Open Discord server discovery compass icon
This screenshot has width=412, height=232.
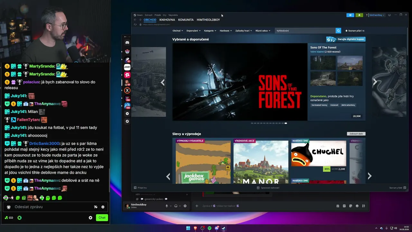[x=127, y=121]
